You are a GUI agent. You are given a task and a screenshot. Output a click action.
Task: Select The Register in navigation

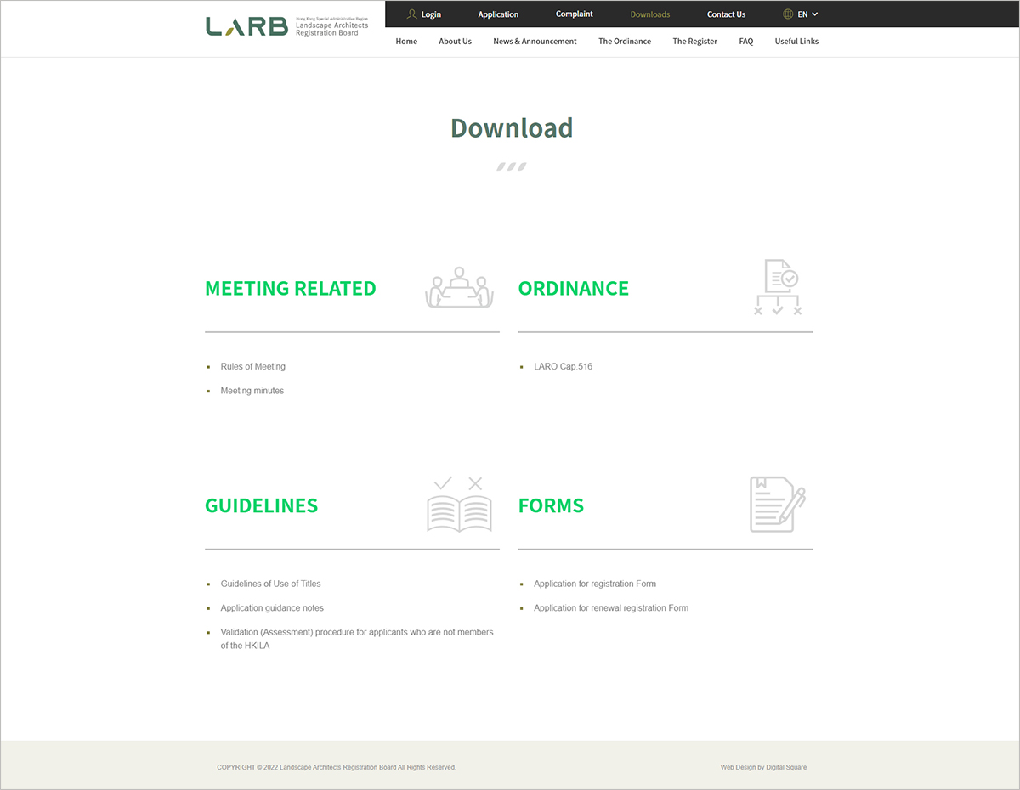point(694,42)
